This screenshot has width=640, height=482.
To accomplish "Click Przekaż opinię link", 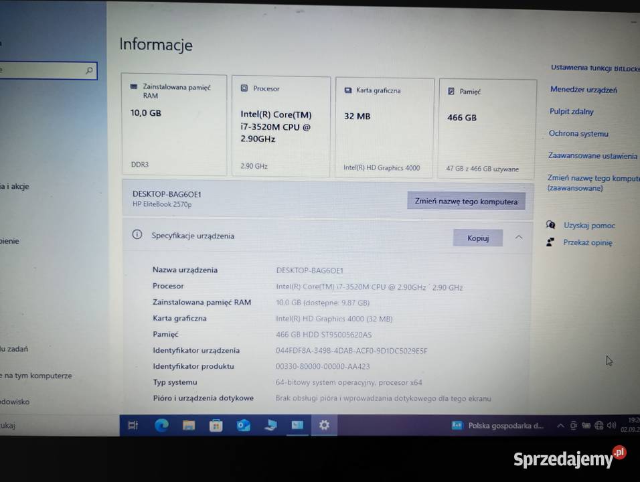I will coord(587,242).
